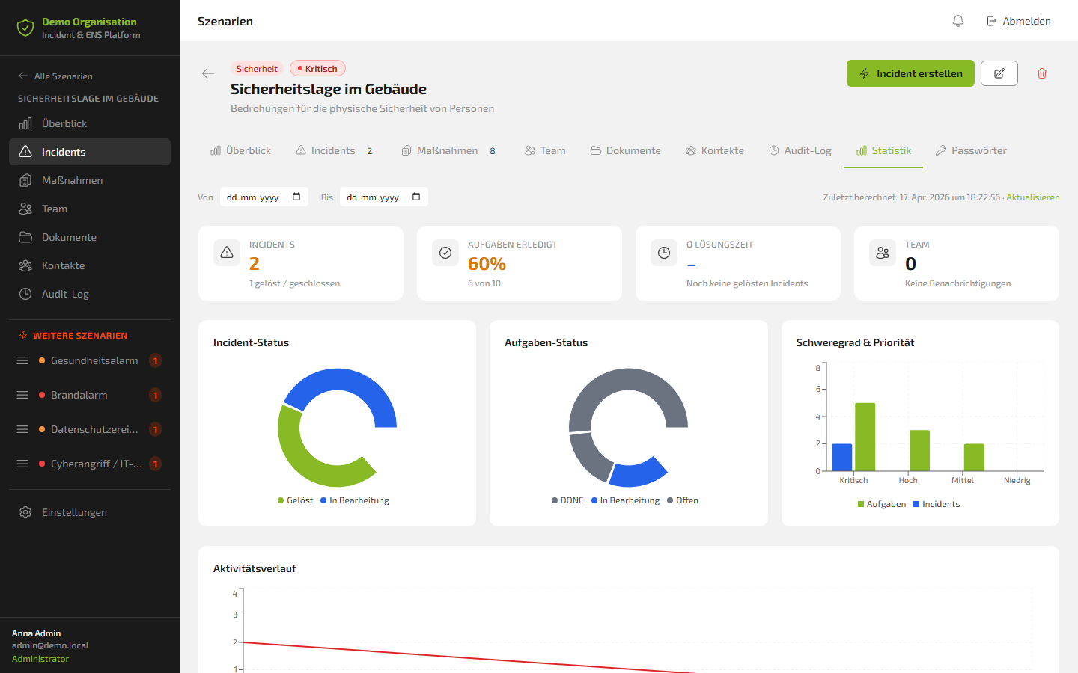Viewport: 1078px width, 673px height.
Task: Log out with the Abmelden button
Action: coord(1019,21)
